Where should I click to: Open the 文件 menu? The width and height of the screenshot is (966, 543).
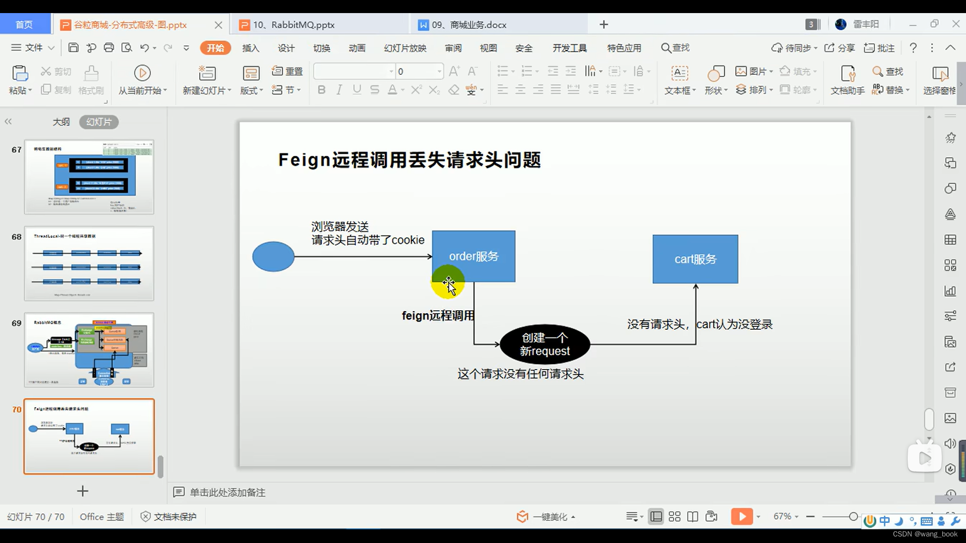pos(34,47)
